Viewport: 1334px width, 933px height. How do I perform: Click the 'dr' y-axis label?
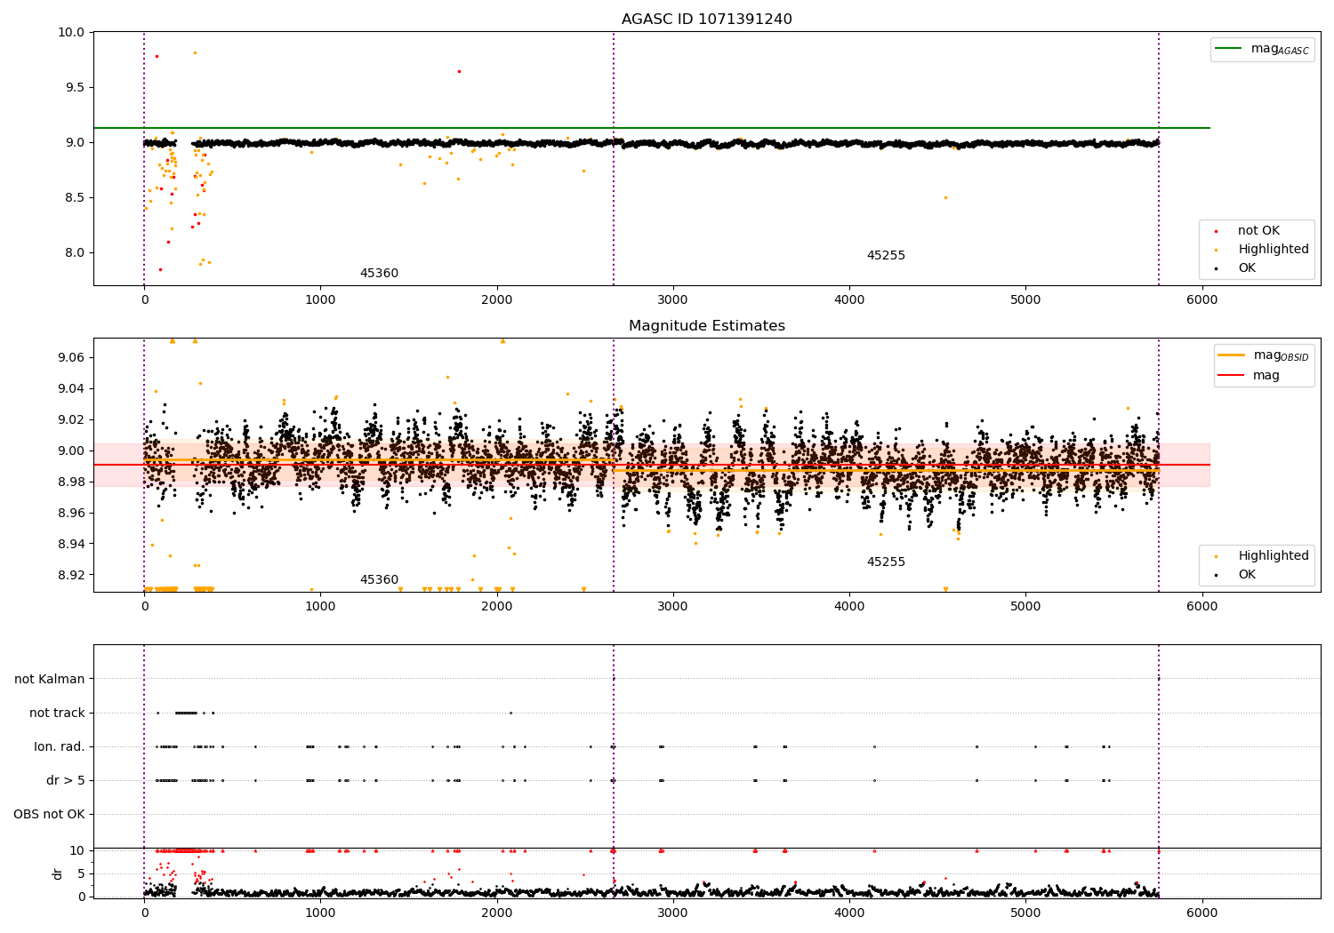[x=58, y=873]
